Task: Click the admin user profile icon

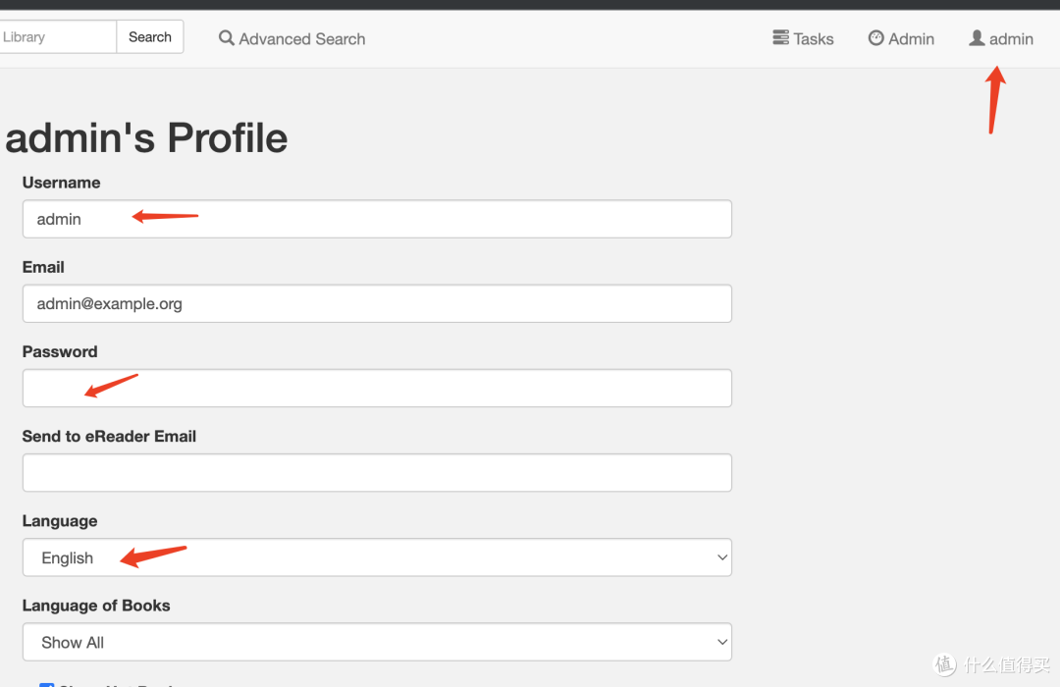Action: [x=977, y=38]
